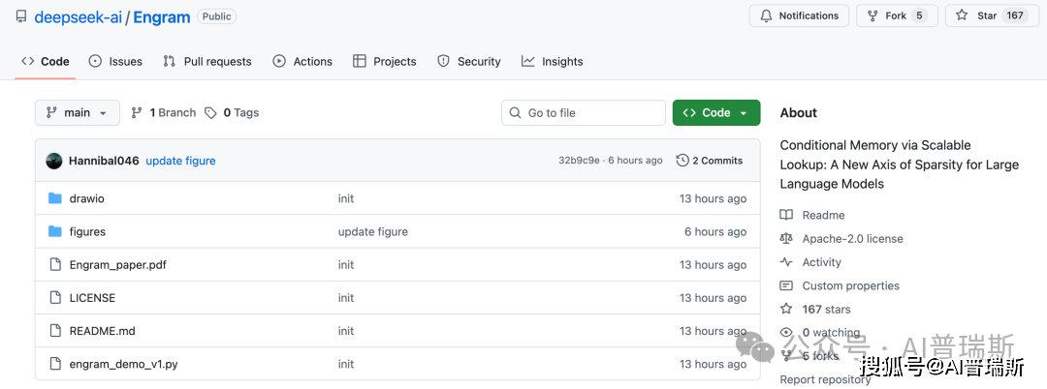Screen dimensions: 1047x389
Task: Open the LICENSE file
Action: [92, 298]
